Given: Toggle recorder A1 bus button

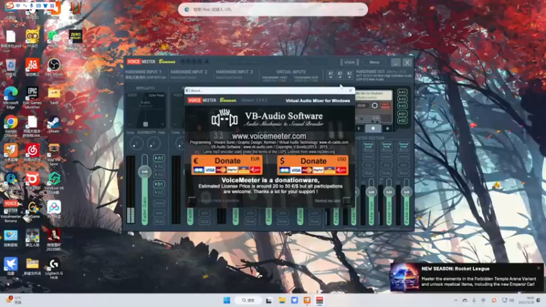Looking at the screenshot, I should point(402,92).
